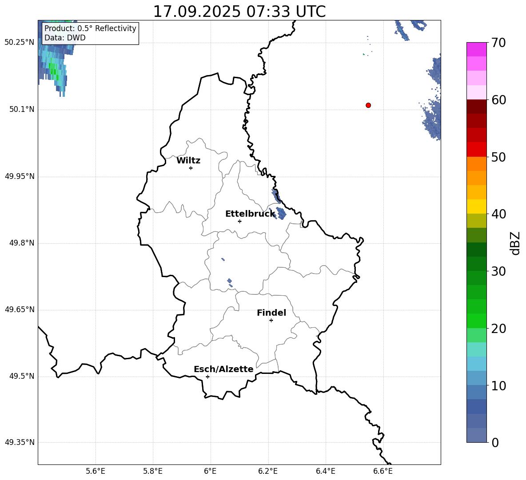Click the 10 tick label on colorbar

pyautogui.click(x=498, y=385)
